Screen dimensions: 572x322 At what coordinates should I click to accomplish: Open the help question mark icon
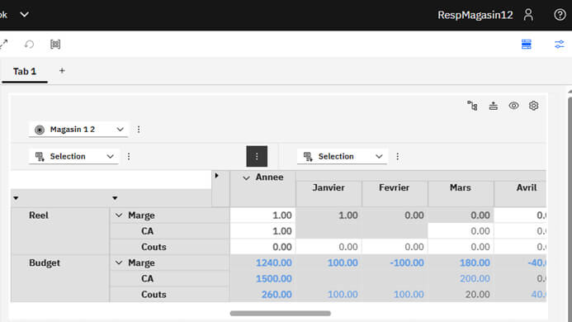(560, 15)
